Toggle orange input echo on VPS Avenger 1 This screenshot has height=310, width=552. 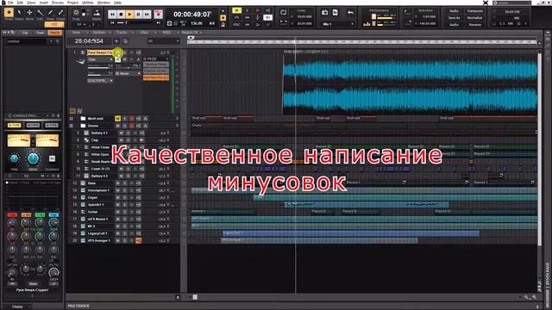point(138,240)
